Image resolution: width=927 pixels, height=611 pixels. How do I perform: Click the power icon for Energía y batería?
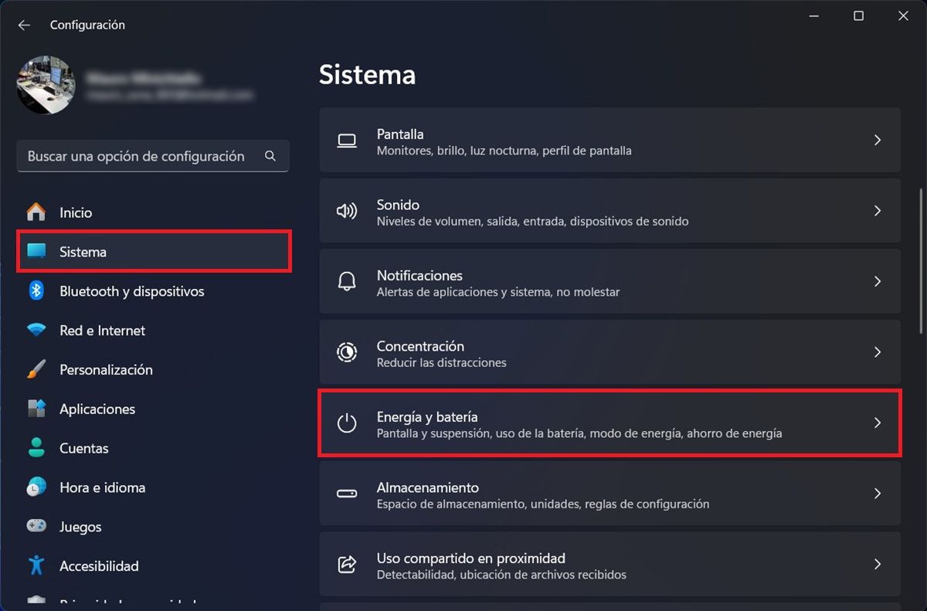coord(347,423)
